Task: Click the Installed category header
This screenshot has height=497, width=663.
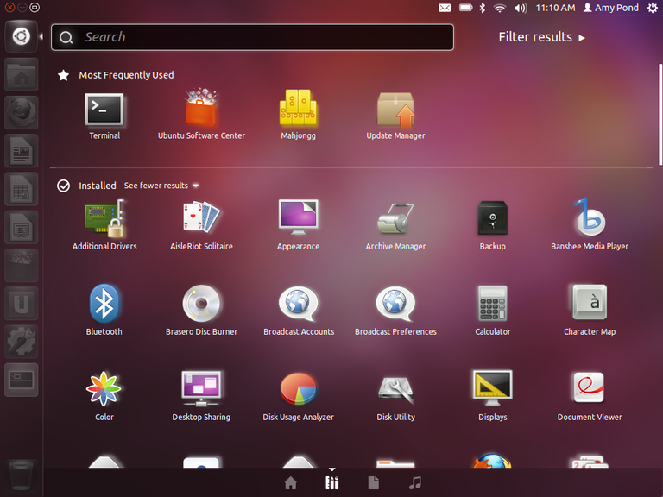Action: pyautogui.click(x=98, y=186)
